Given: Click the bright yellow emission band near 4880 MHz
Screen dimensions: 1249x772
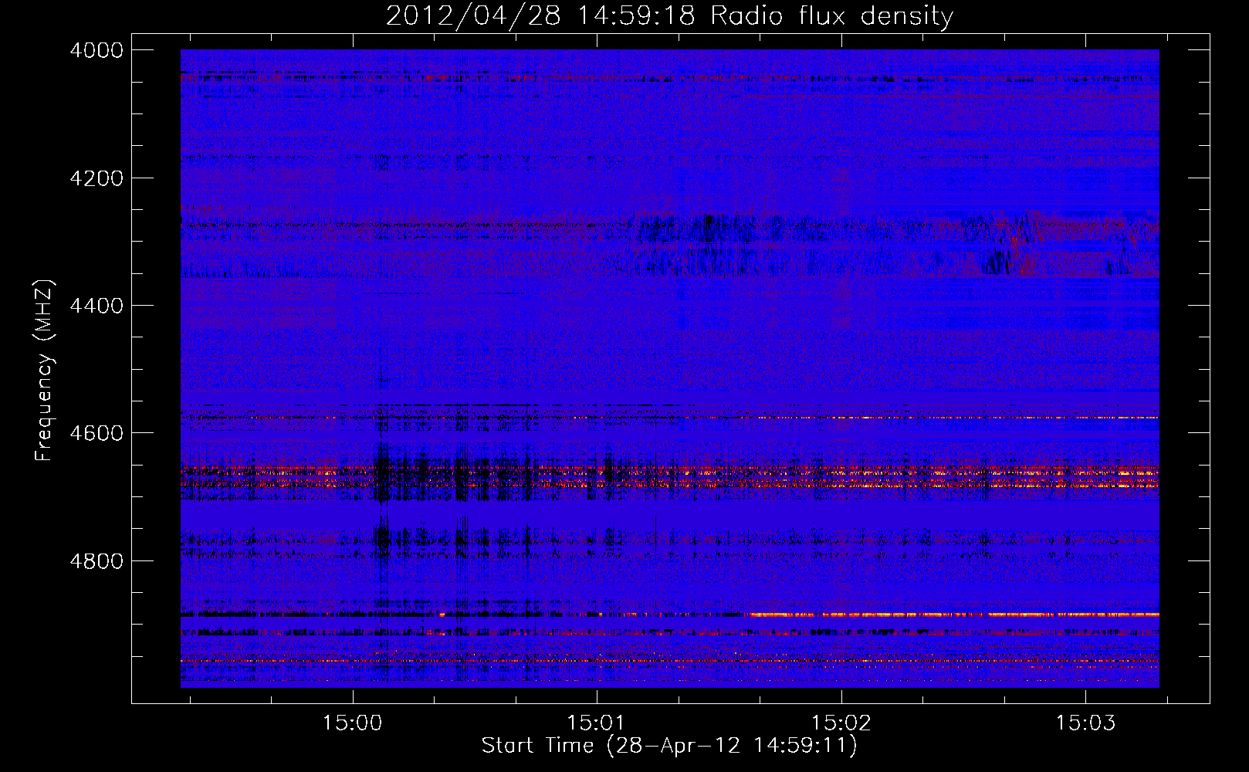Looking at the screenshot, I should (x=953, y=615).
